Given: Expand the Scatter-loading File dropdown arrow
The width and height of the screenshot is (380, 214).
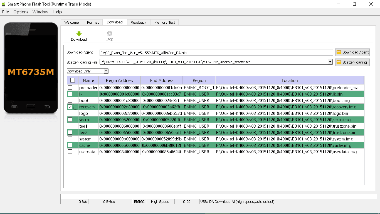Looking at the screenshot, I should (330, 62).
